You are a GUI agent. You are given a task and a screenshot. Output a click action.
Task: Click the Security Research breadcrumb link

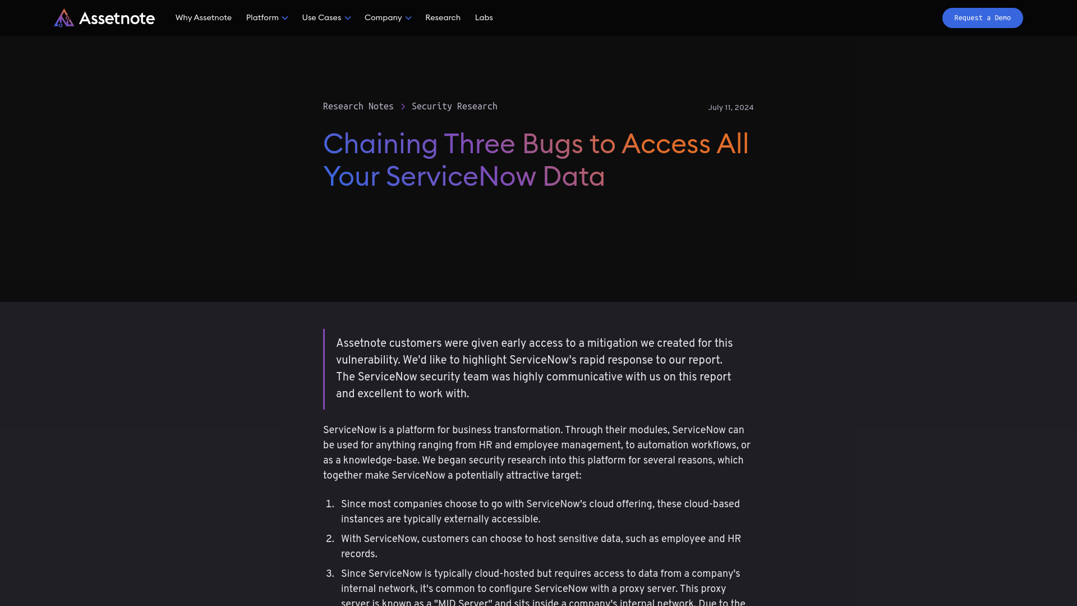pyautogui.click(x=455, y=107)
